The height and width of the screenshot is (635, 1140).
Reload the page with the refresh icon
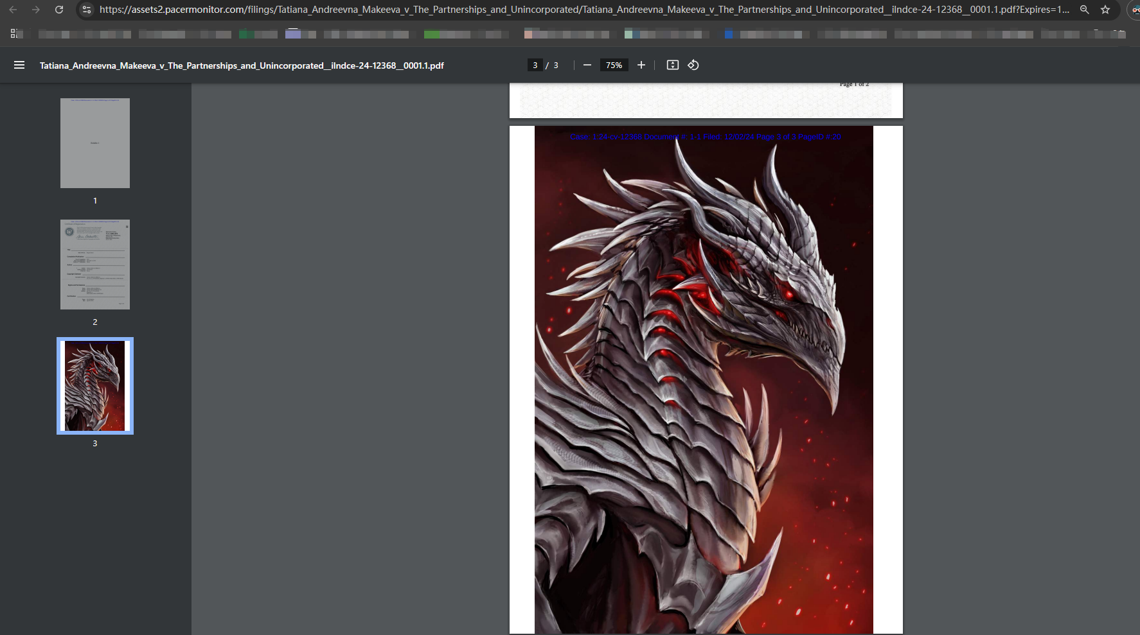pyautogui.click(x=59, y=10)
